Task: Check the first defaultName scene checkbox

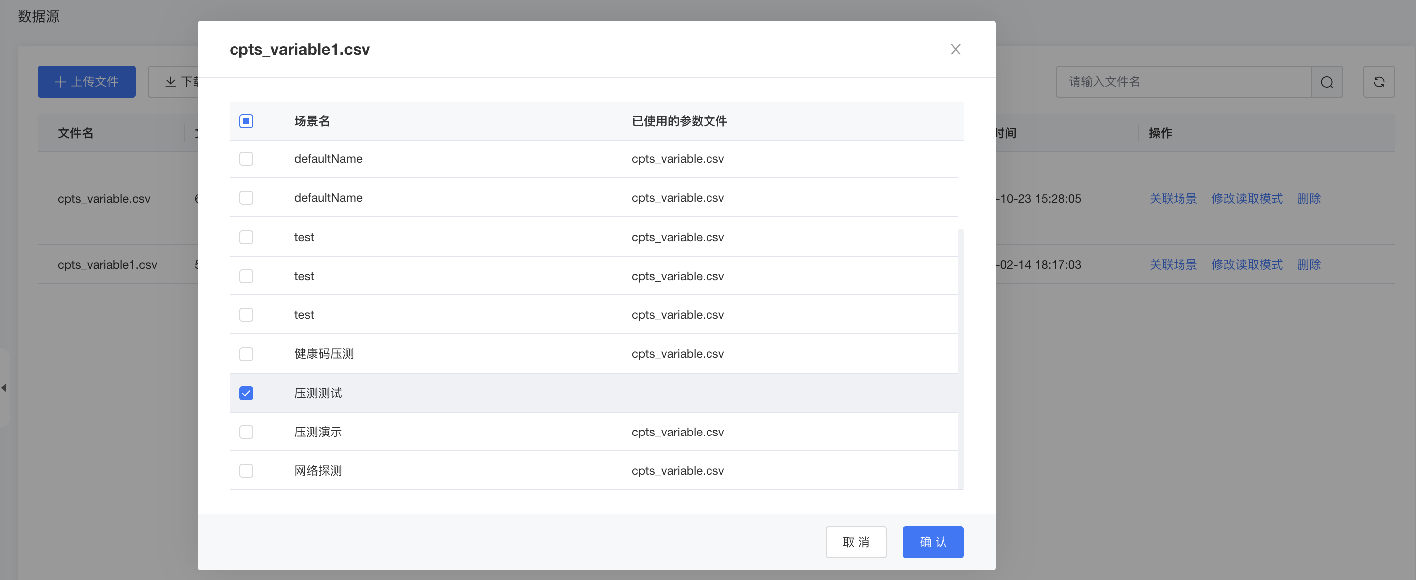Action: [x=246, y=159]
